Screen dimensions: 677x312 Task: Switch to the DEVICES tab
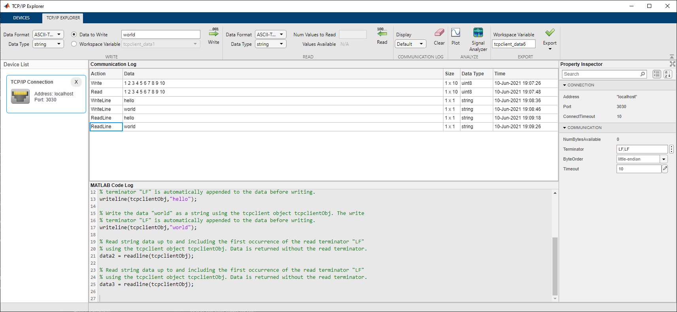(21, 18)
